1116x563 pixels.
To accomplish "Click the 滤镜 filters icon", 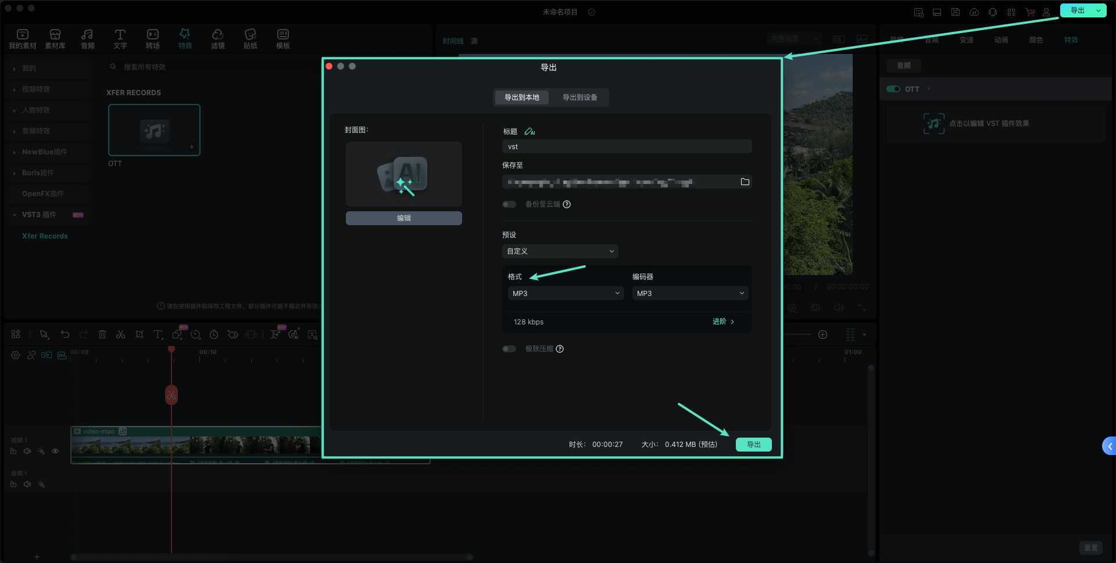I will coord(217,38).
